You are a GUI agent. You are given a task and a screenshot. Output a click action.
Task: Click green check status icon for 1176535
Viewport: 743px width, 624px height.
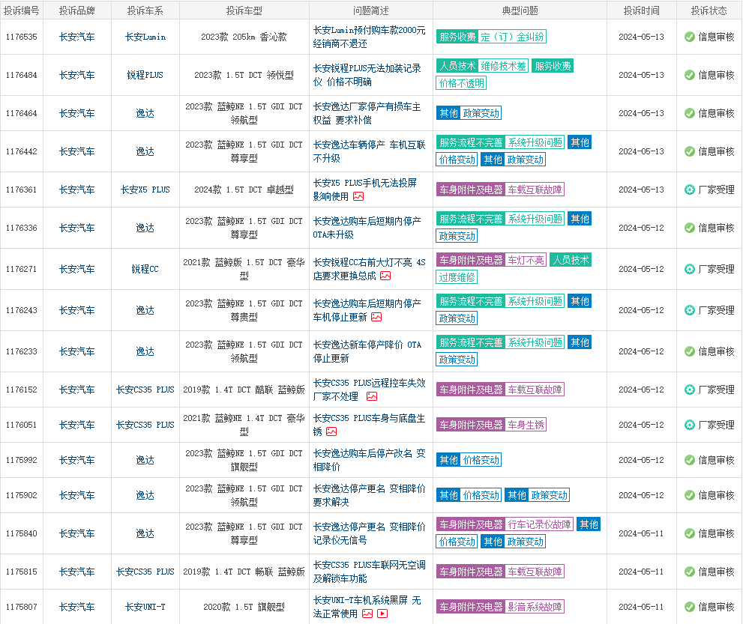click(x=690, y=37)
